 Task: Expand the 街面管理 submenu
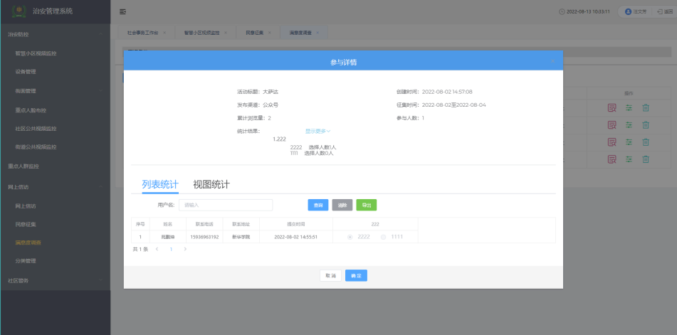pos(101,90)
